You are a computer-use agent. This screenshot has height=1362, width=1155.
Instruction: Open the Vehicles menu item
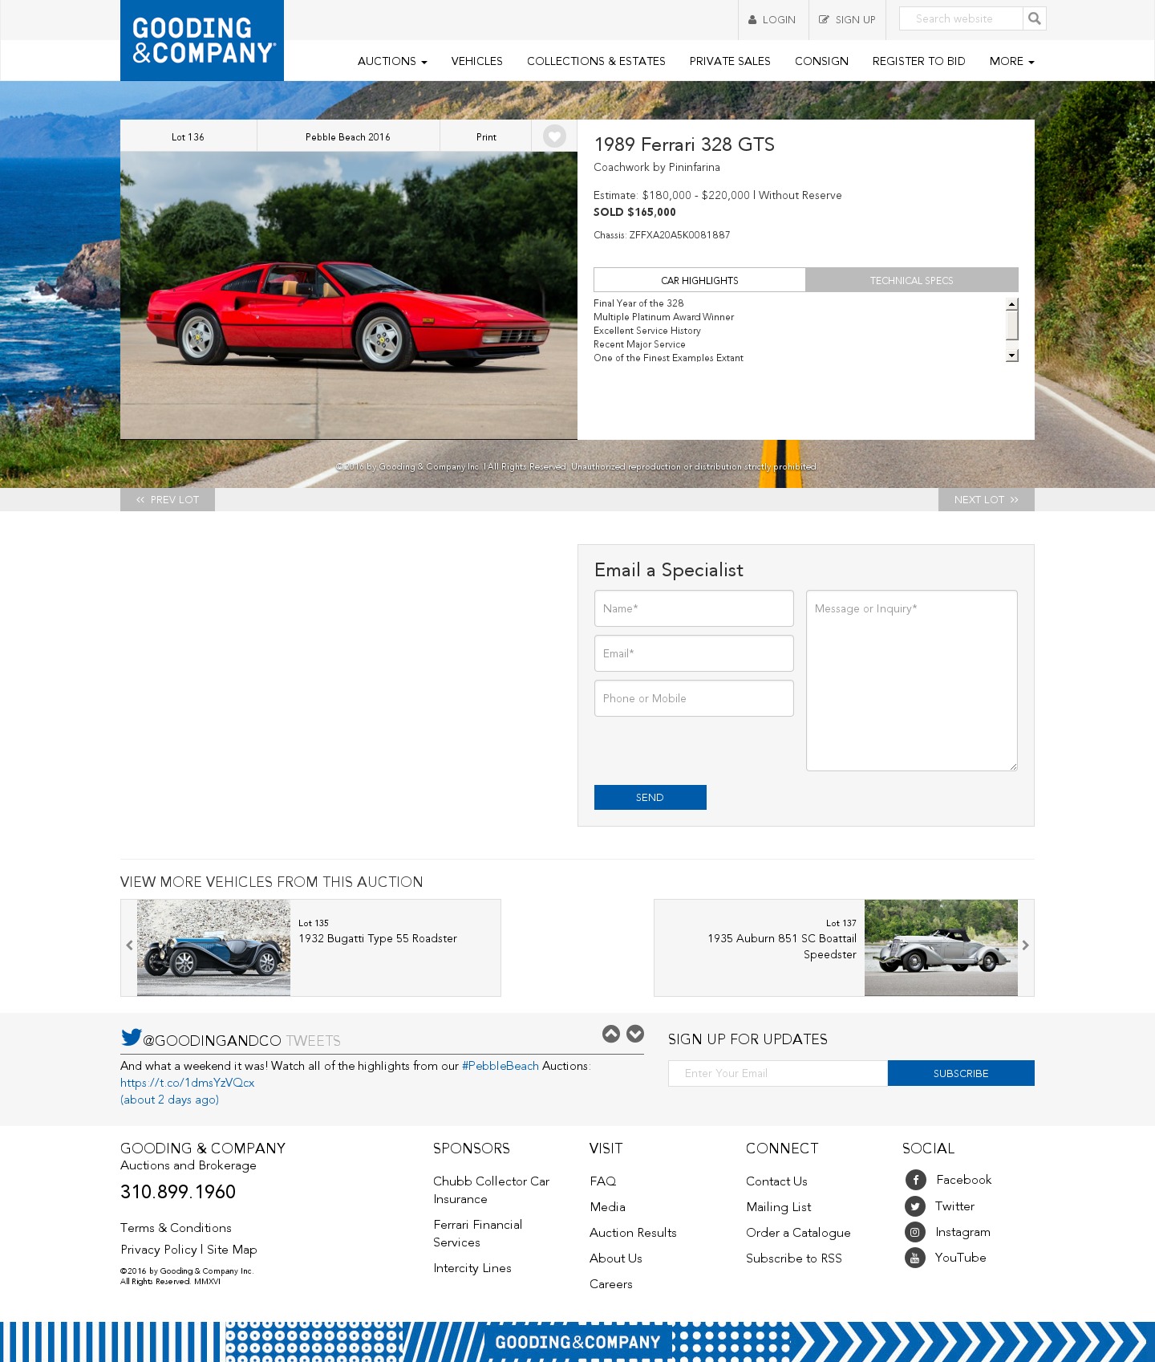pos(476,61)
